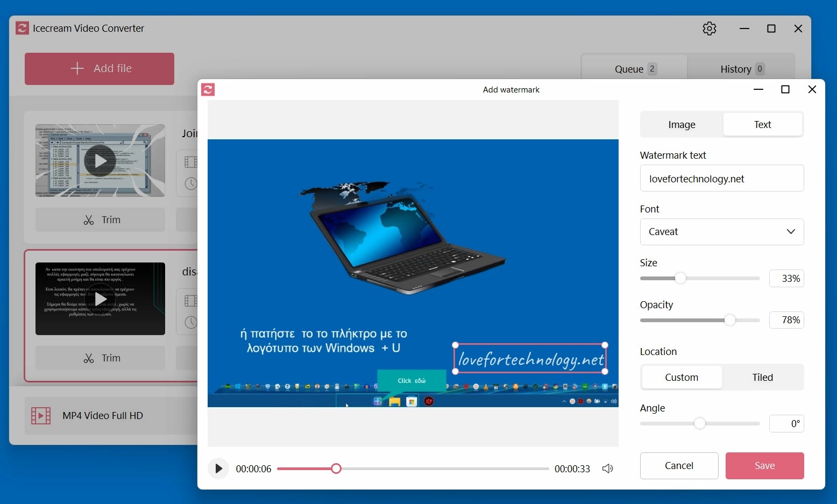Switch to the History tab

(742, 69)
